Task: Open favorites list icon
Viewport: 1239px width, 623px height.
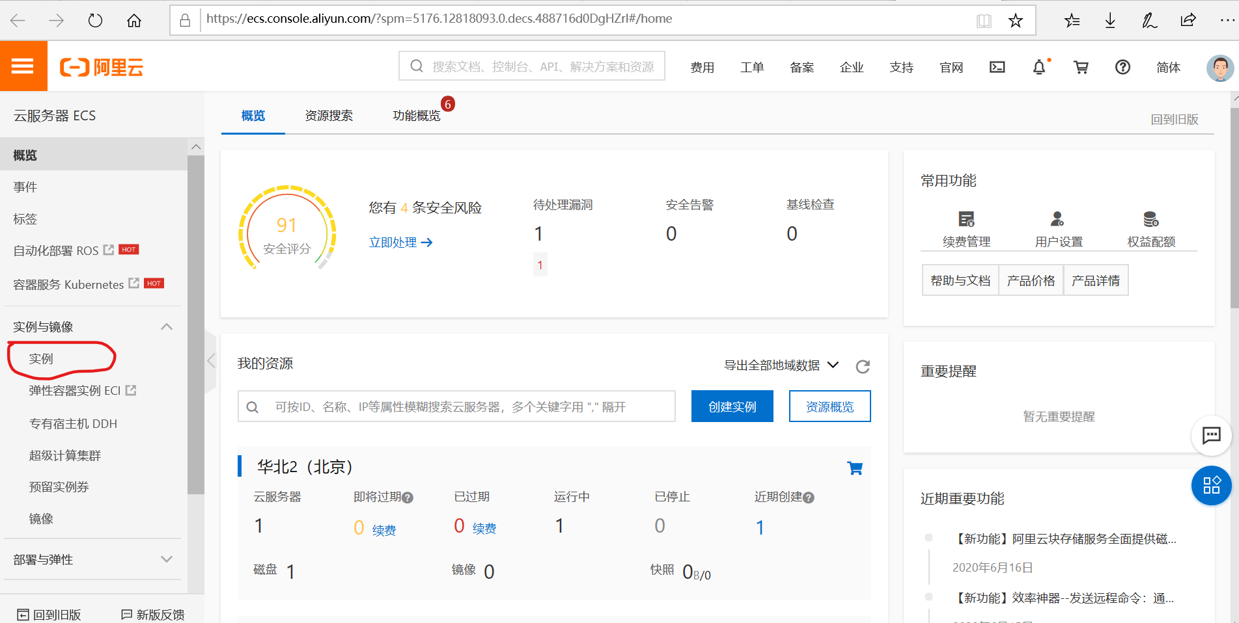Action: (1072, 21)
